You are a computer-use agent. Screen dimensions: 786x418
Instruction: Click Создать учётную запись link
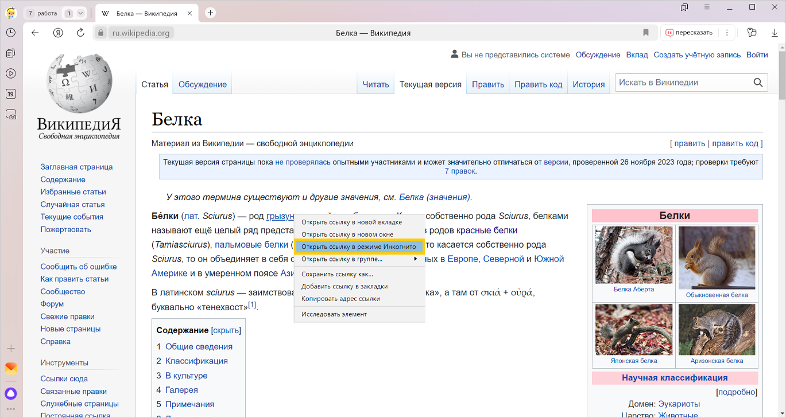pos(697,55)
